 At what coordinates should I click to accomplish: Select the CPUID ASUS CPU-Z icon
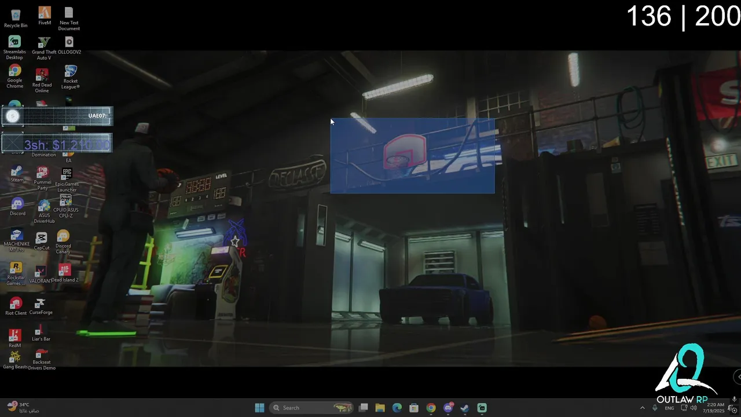coord(65,206)
